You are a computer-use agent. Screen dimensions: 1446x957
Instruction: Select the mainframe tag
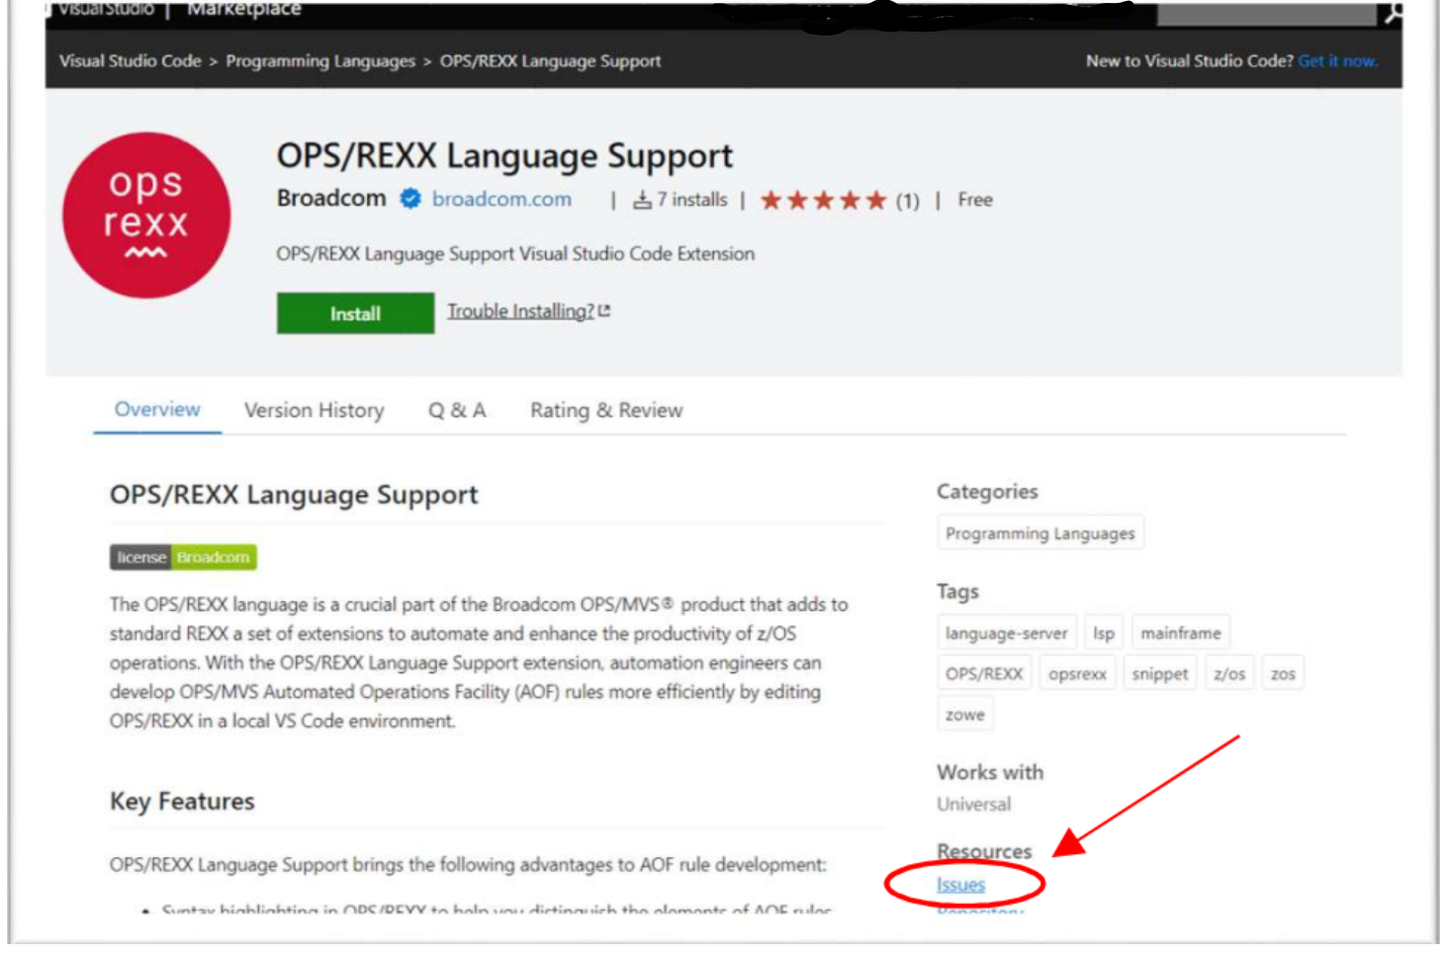[1180, 633]
